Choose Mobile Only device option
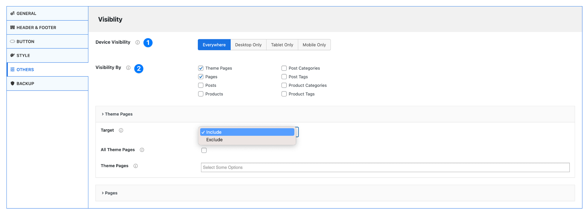Image resolution: width=587 pixels, height=212 pixels. click(314, 45)
